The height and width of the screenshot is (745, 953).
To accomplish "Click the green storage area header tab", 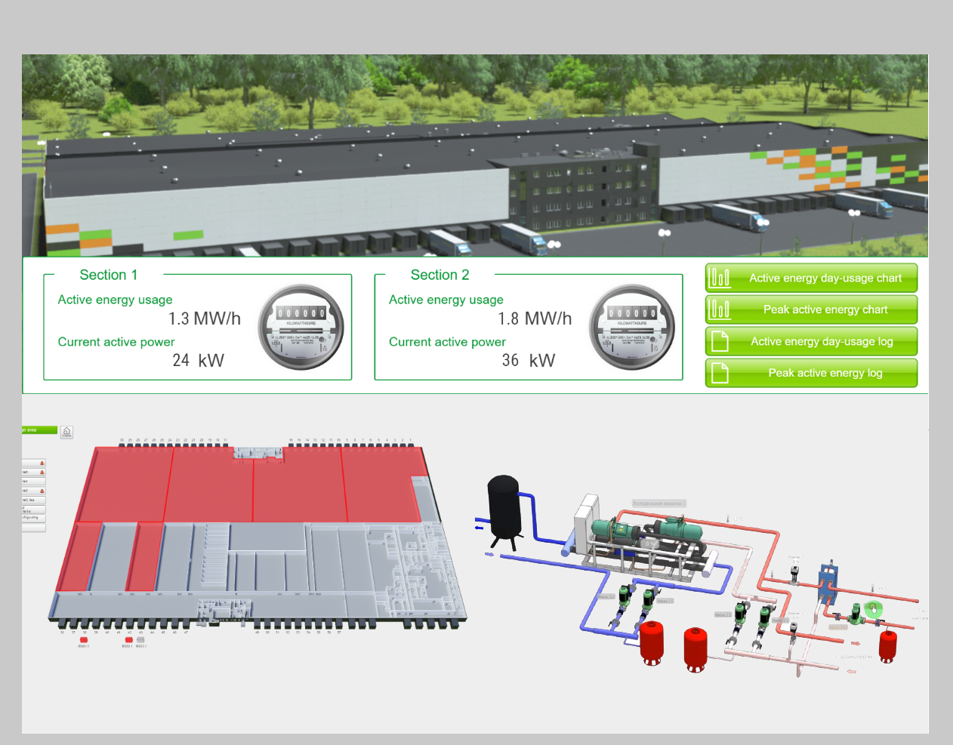I will [39, 430].
